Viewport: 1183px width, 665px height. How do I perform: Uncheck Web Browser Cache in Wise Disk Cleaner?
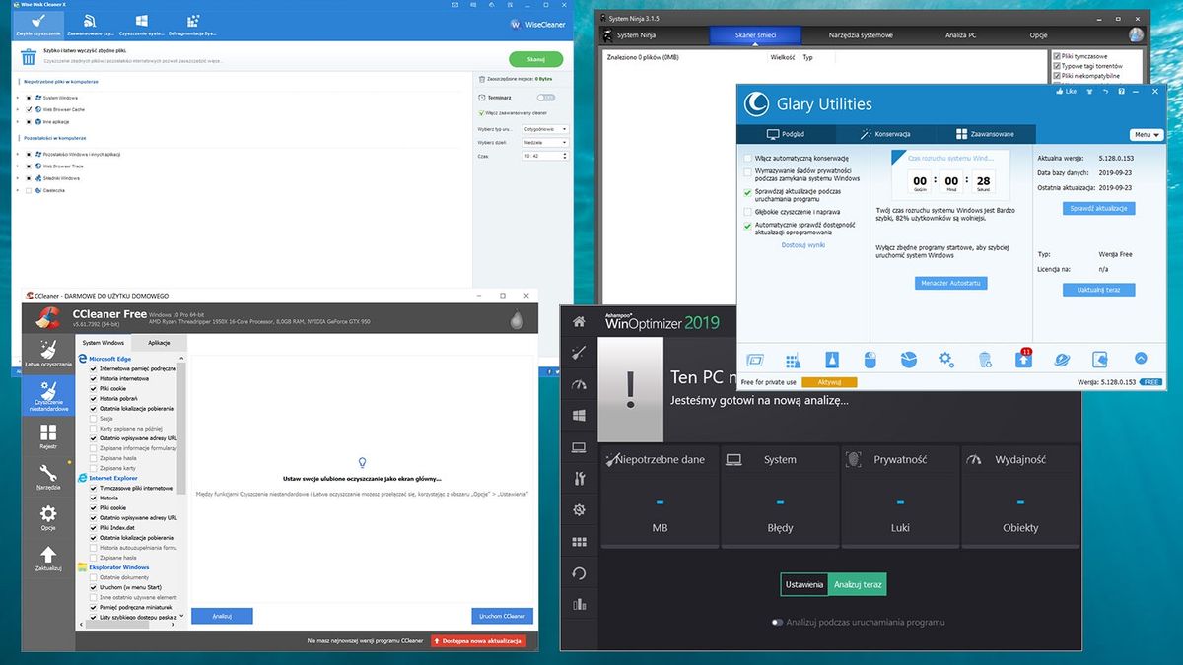(29, 109)
